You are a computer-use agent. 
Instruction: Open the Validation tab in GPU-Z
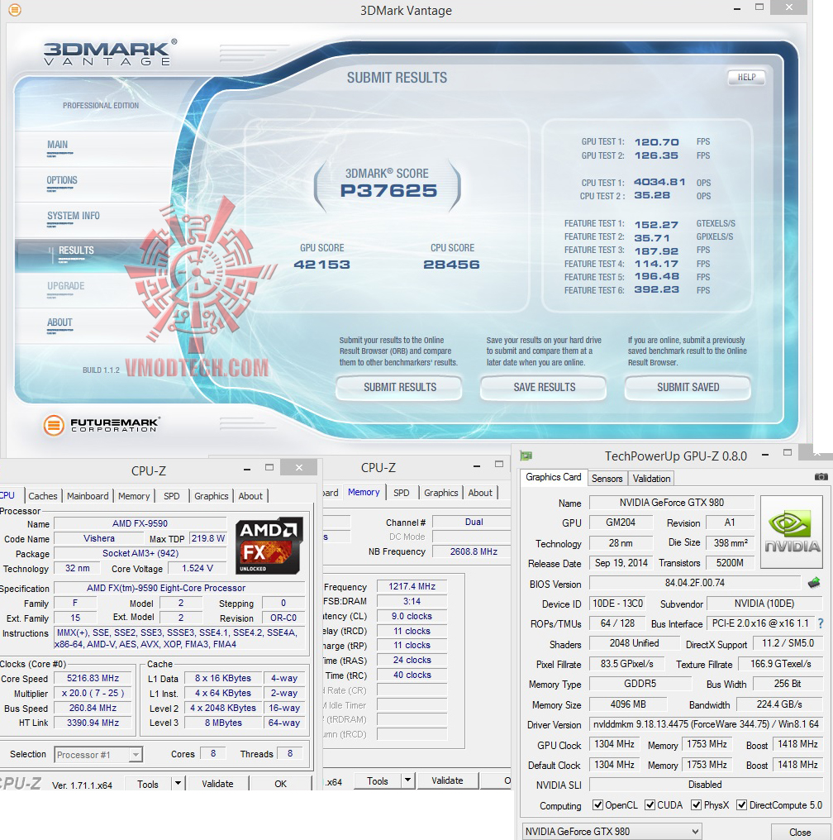651,479
